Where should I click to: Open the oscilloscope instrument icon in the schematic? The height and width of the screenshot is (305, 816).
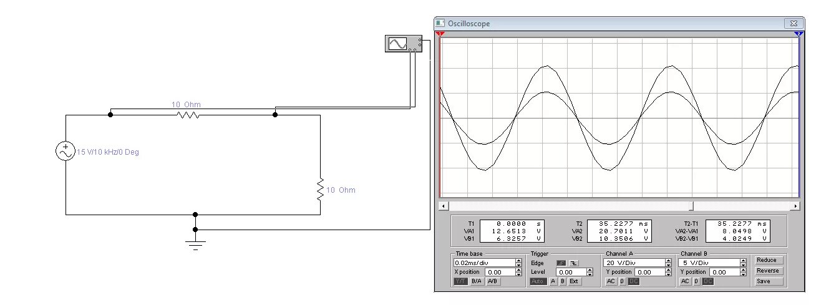click(x=404, y=44)
